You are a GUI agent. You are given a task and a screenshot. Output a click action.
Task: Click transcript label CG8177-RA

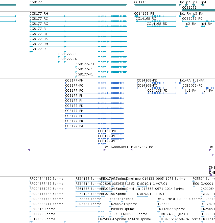point(67,59)
